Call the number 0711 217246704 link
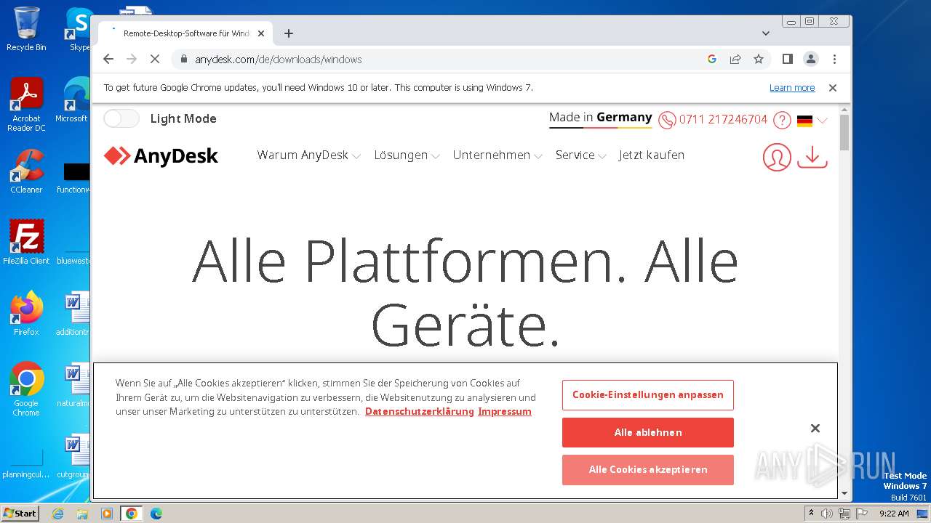Screen dimensions: 931x523 (723, 120)
